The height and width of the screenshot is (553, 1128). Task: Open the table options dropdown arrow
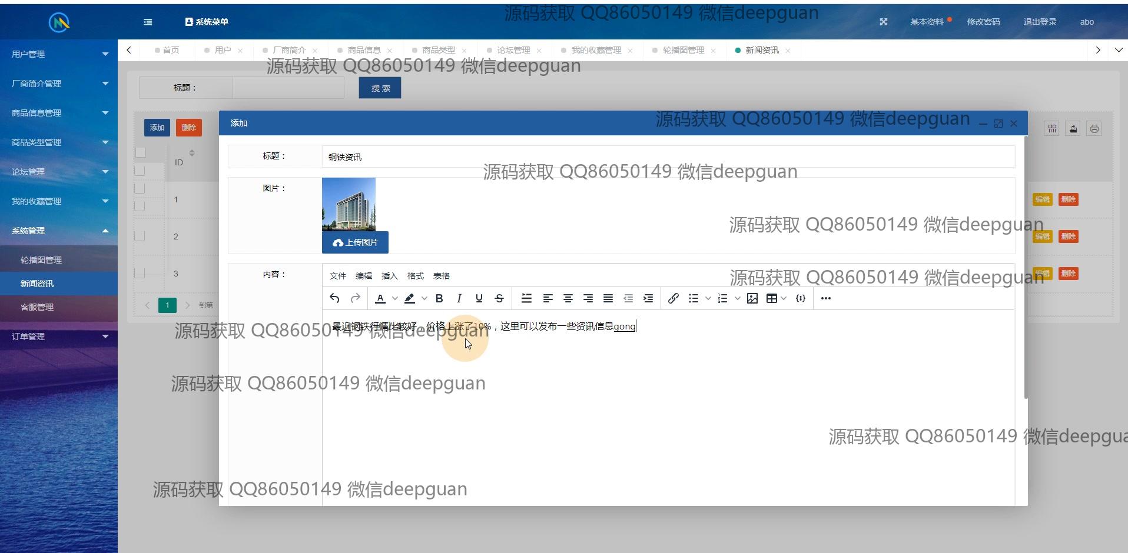pos(784,298)
